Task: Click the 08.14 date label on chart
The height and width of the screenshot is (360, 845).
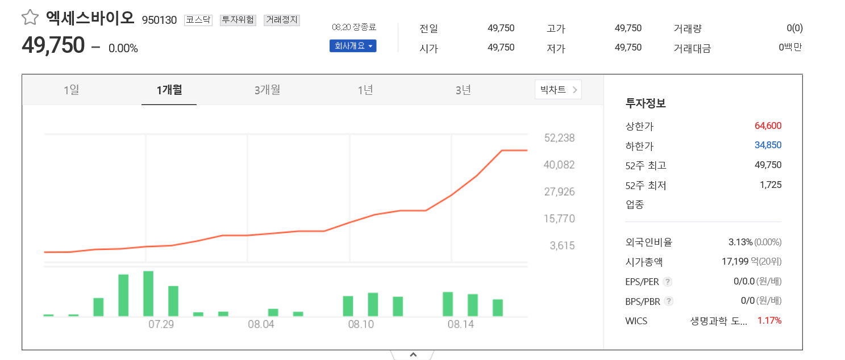Action: tap(461, 325)
